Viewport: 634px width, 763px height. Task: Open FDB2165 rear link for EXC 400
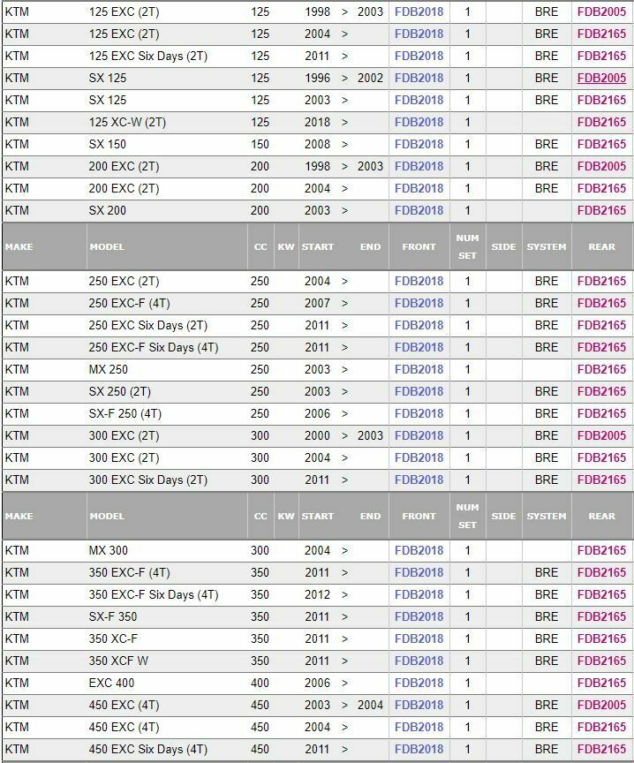click(601, 683)
